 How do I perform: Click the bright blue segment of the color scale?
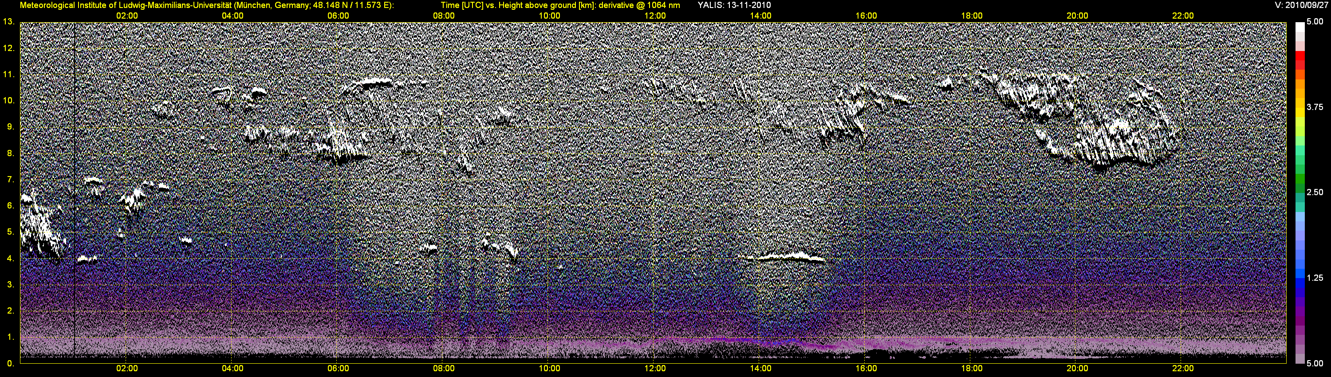1299,274
